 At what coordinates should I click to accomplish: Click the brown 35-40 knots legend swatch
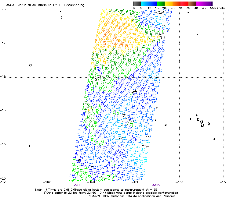[192, 4]
